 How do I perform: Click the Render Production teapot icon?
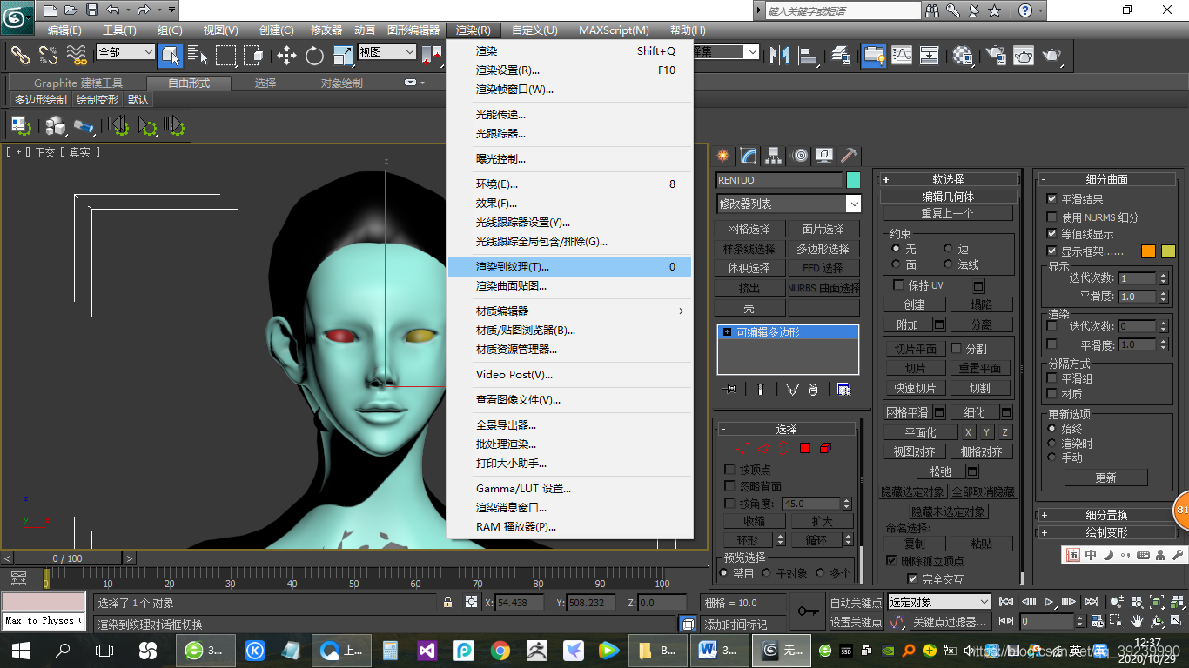click(x=1052, y=56)
